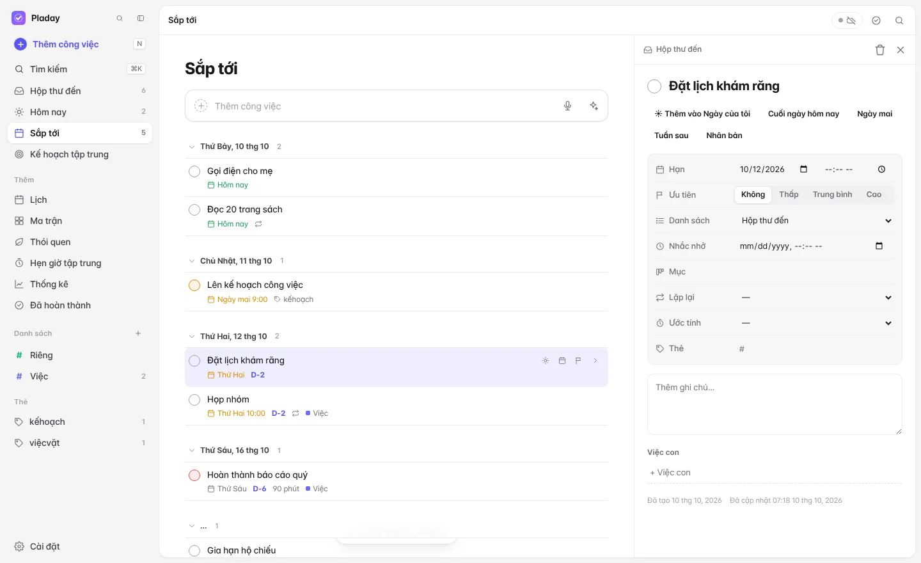The image size is (921, 563).
Task: Collapse the Thứ Sáu, 16 thg 10 group
Action: point(191,450)
